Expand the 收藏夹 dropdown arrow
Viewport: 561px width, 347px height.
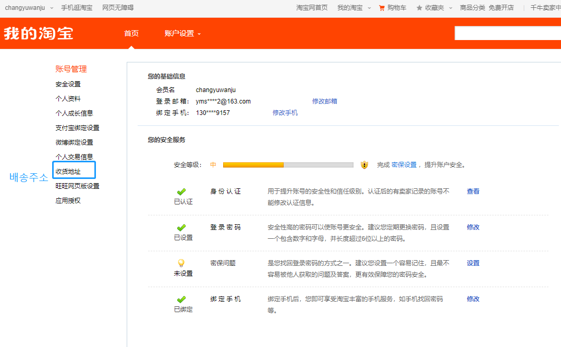tap(450, 8)
